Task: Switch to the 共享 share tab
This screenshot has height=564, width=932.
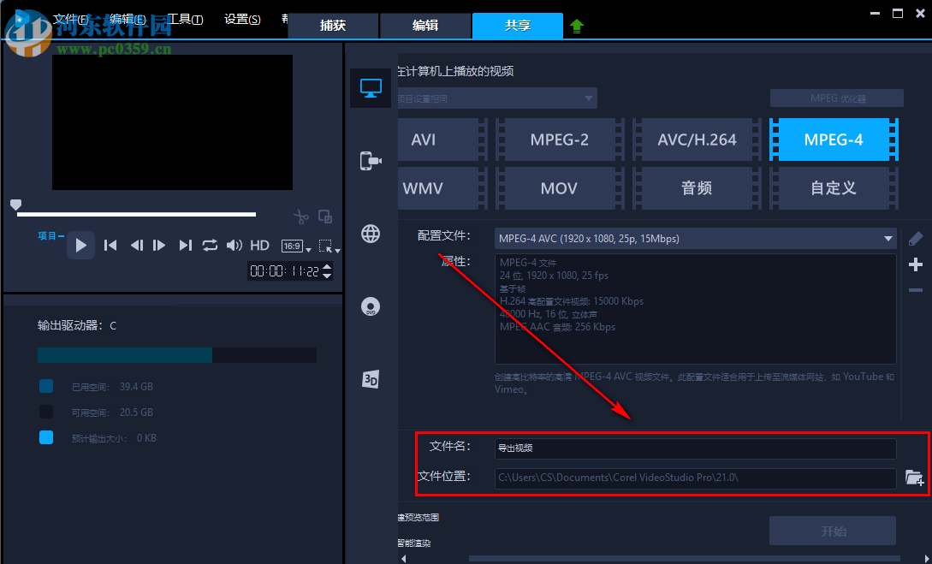Action: coord(518,26)
